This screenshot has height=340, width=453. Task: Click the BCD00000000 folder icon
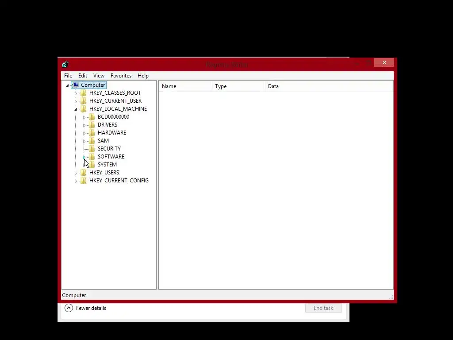[92, 116]
